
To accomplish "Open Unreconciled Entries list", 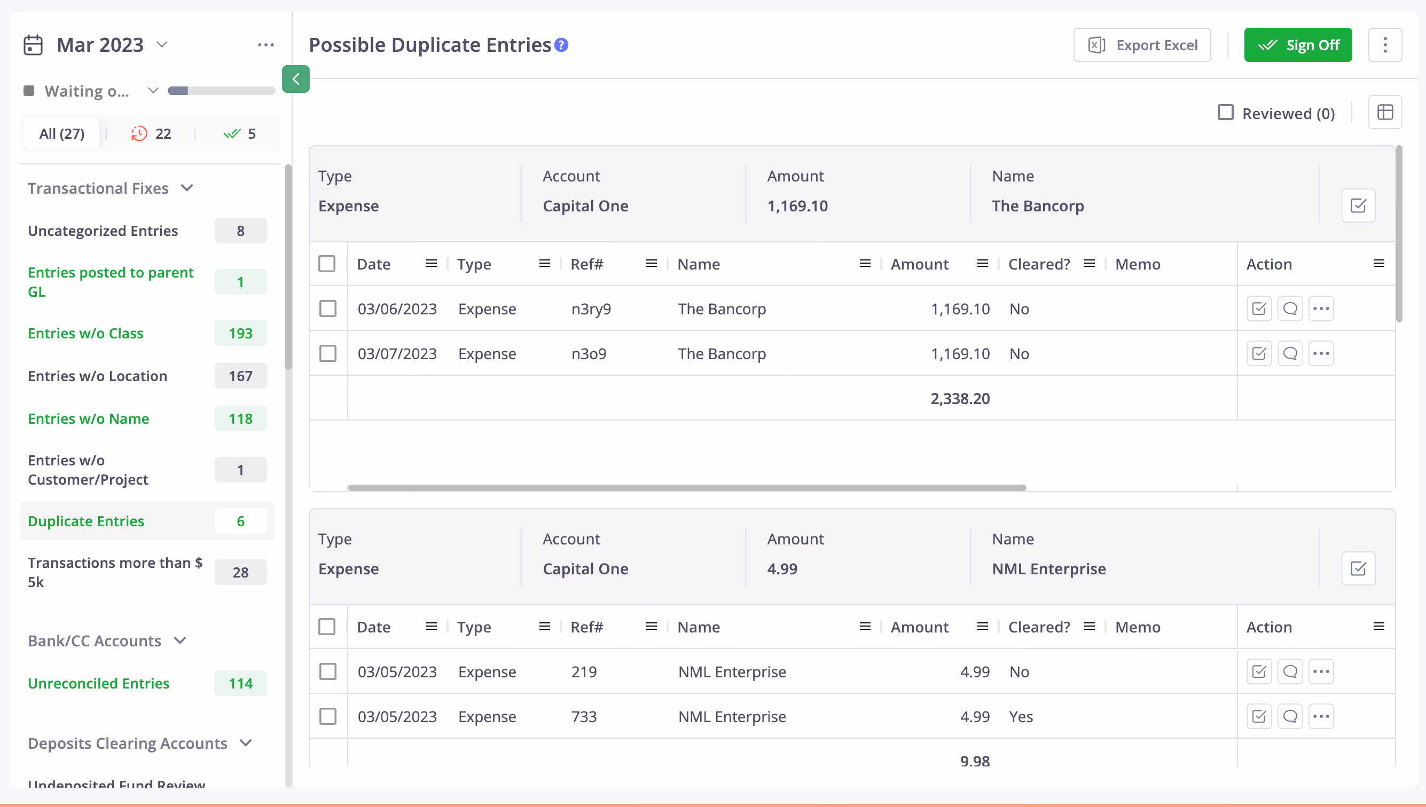I will tap(147, 683).
